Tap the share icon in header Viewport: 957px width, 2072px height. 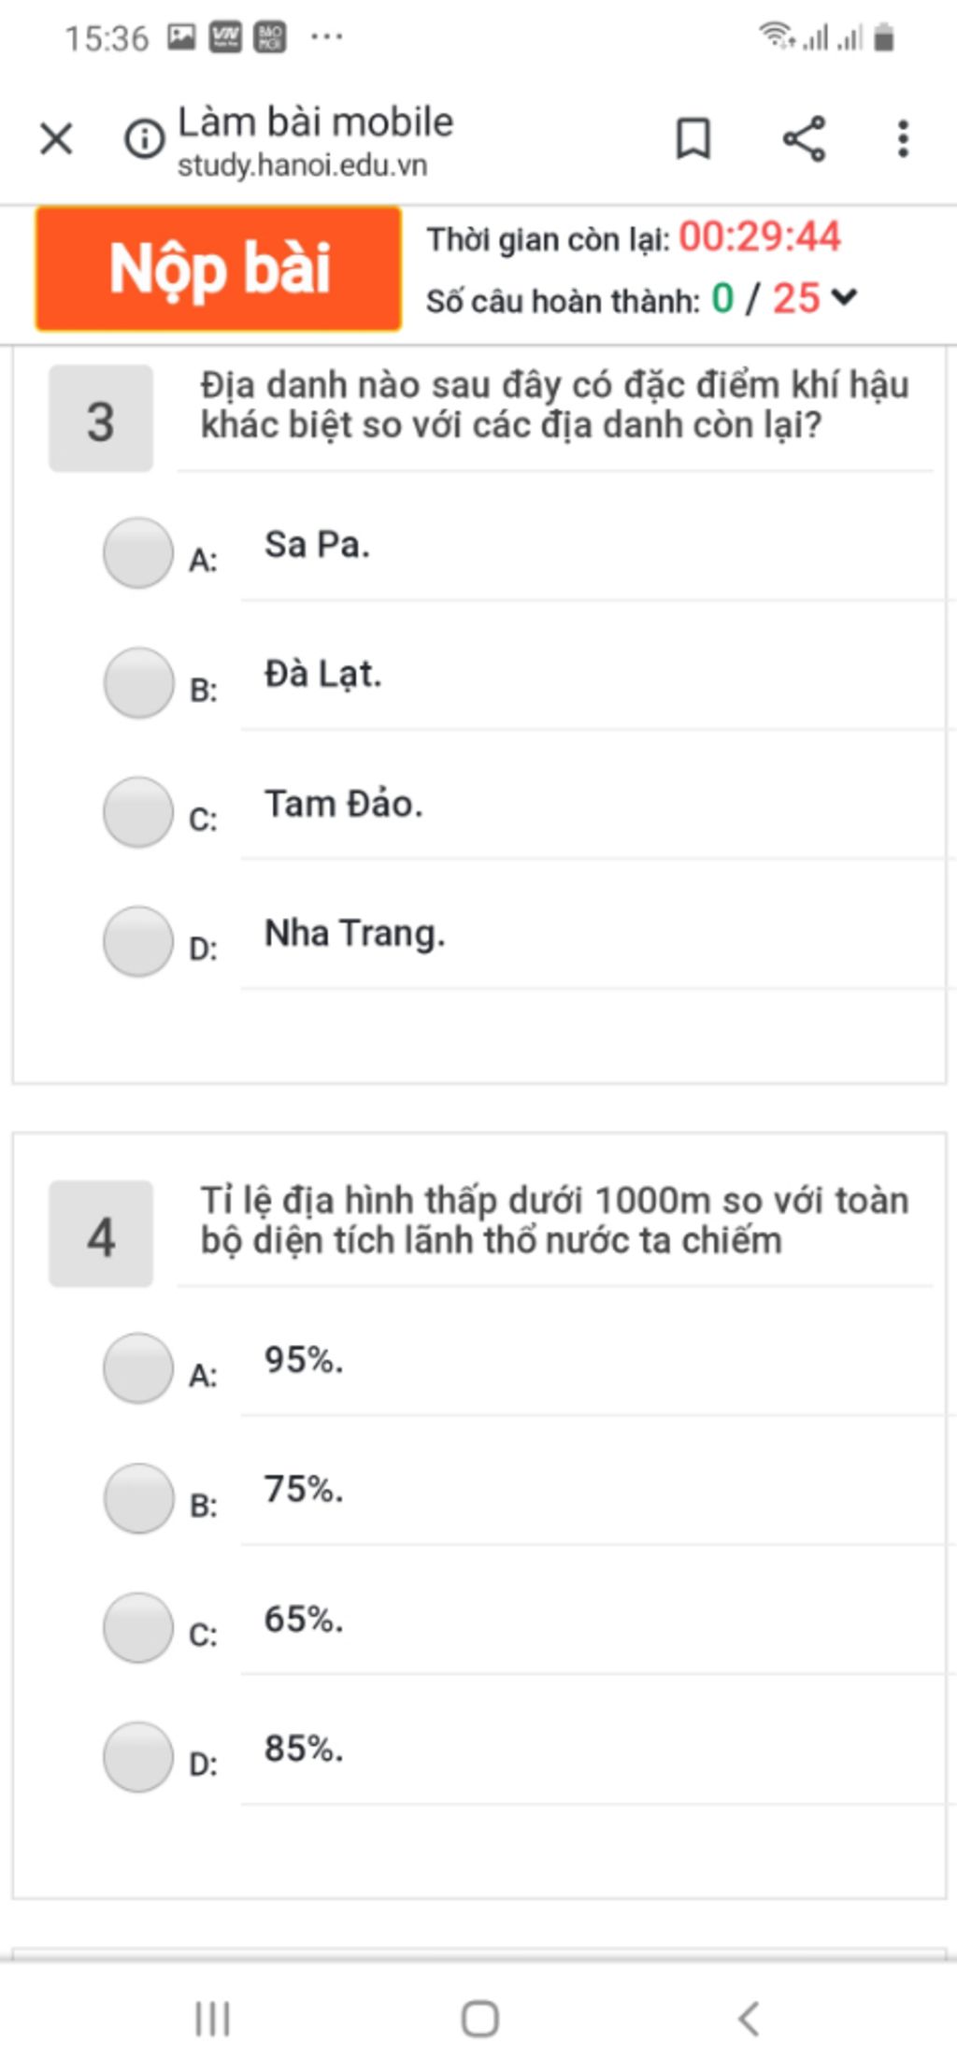coord(804,139)
